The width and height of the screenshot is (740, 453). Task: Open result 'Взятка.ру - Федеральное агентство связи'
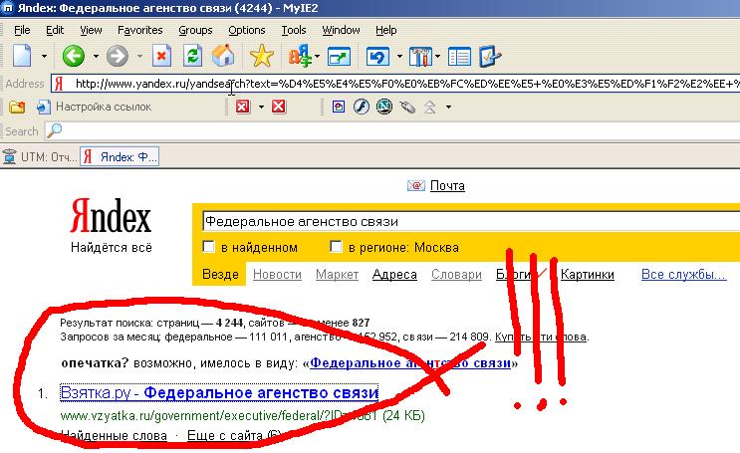219,393
